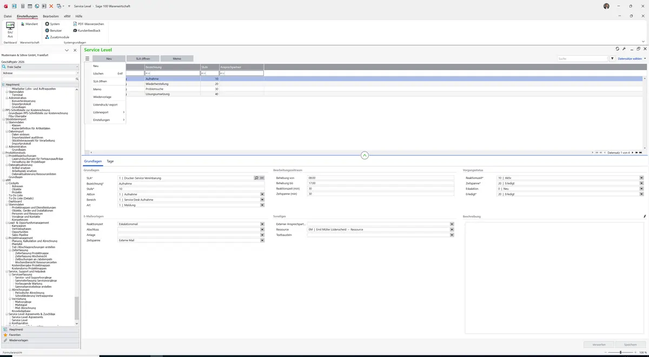The image size is (649, 357).
Task: Click the red X icon in quick access toolbar
Action: click(51, 6)
